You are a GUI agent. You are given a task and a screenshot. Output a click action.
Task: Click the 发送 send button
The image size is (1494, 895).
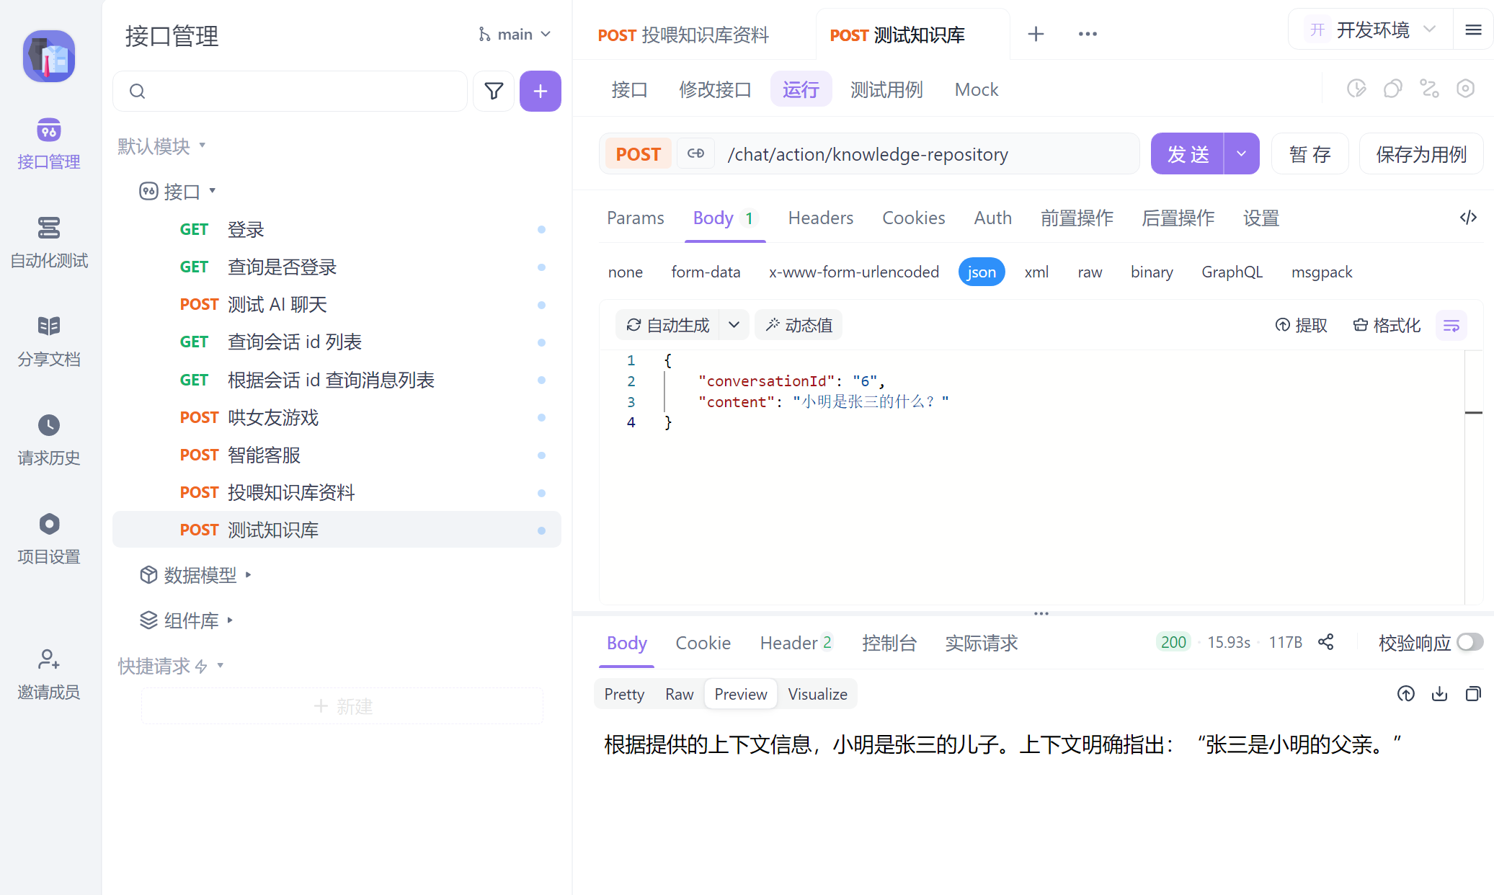point(1188,154)
